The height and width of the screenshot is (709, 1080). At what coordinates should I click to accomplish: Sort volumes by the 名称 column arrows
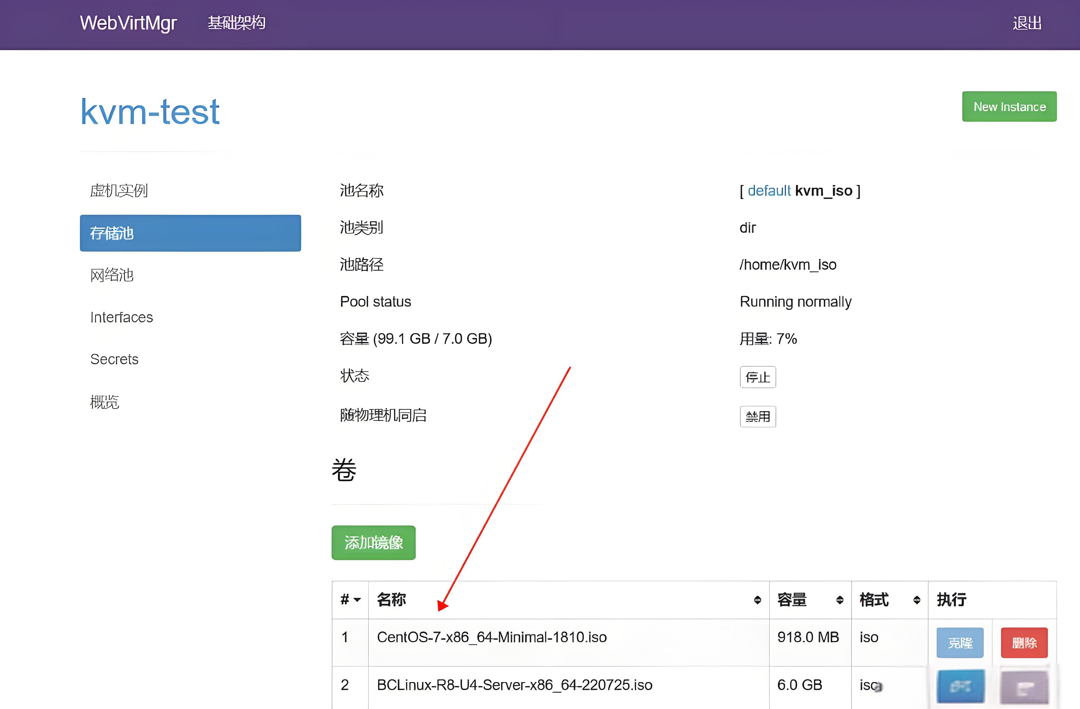point(757,599)
